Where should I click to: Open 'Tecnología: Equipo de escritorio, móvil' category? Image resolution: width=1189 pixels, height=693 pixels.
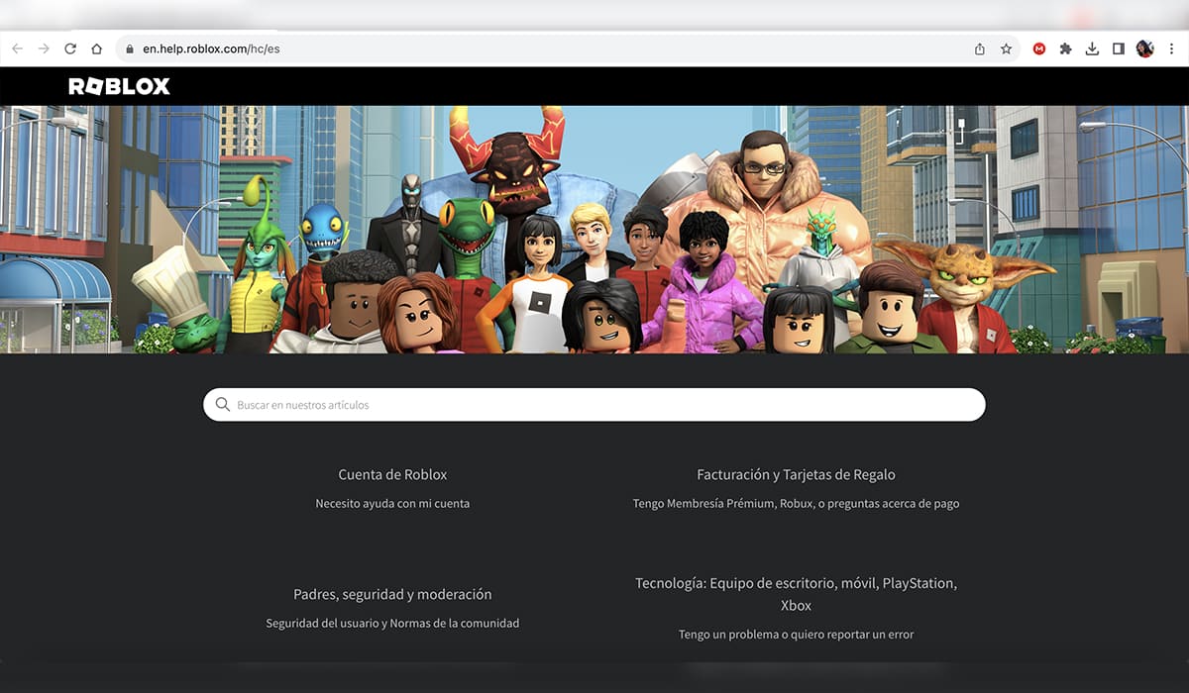point(796,594)
